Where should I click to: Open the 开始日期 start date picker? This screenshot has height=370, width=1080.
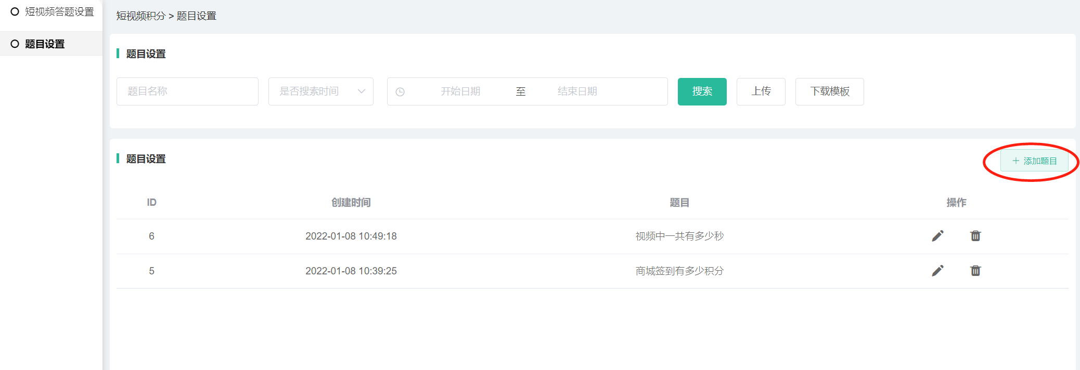(x=460, y=91)
